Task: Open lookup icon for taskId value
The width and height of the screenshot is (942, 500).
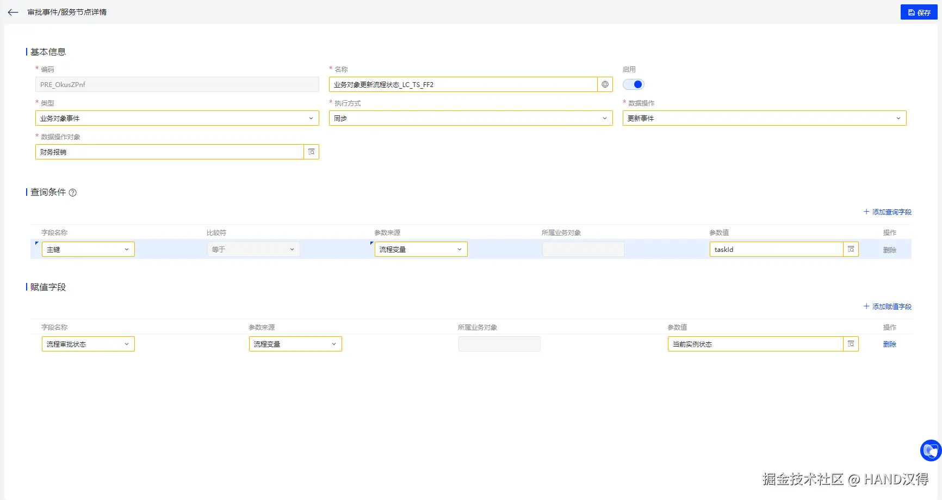Action: (x=851, y=249)
